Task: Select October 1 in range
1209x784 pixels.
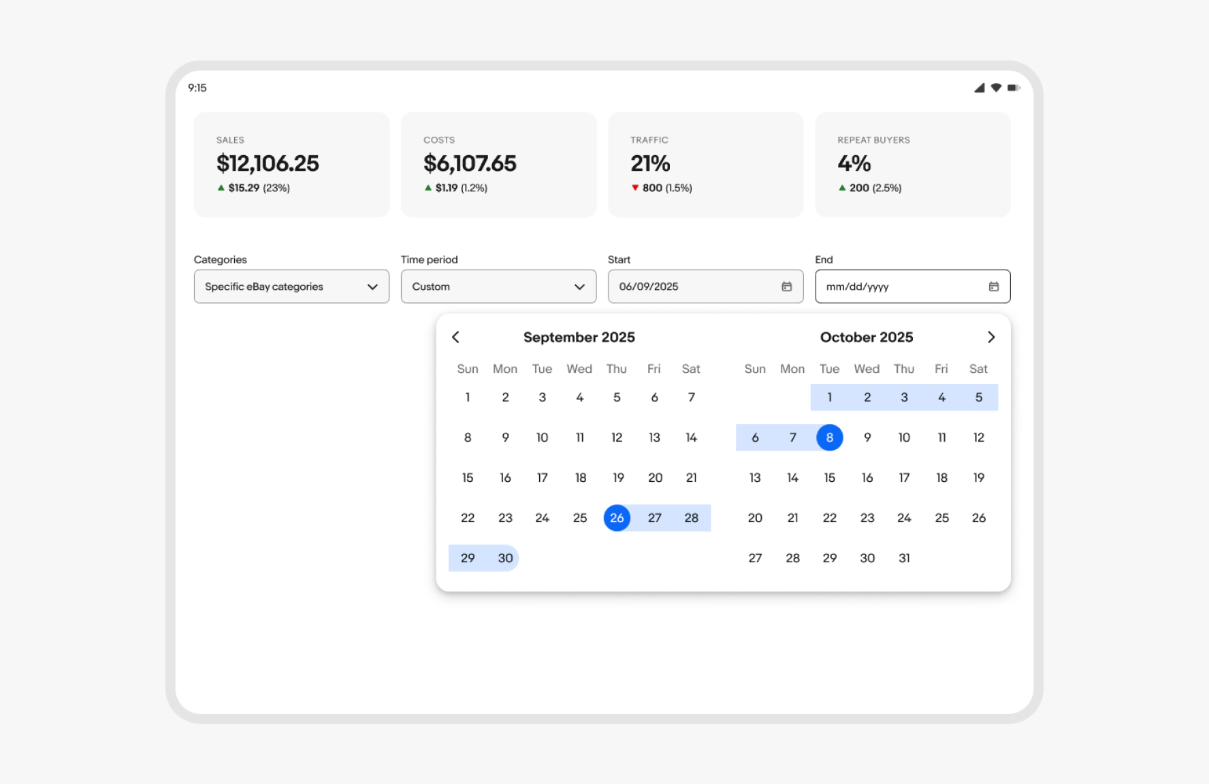Action: coord(829,397)
